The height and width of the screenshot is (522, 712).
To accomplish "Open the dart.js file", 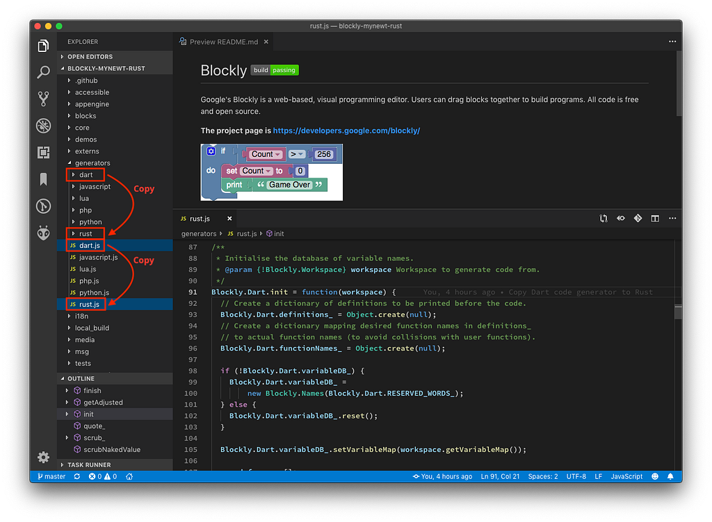I will pos(115,245).
